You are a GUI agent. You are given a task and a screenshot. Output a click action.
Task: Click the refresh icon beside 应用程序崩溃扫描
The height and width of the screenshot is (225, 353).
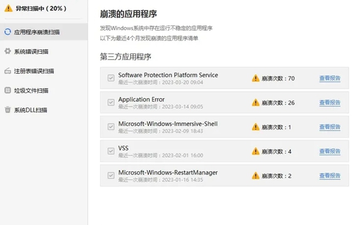(8, 32)
